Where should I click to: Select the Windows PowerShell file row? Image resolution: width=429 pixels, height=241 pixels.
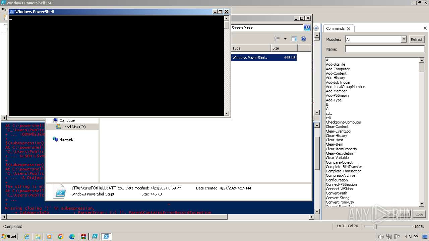(264, 58)
